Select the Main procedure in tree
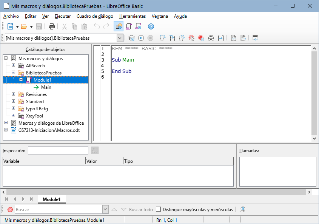 tap(46, 87)
